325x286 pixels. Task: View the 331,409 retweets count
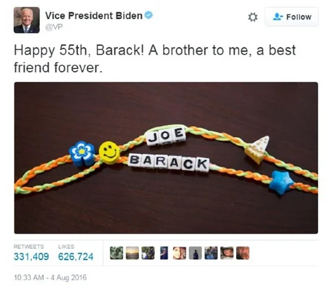[x=31, y=257]
